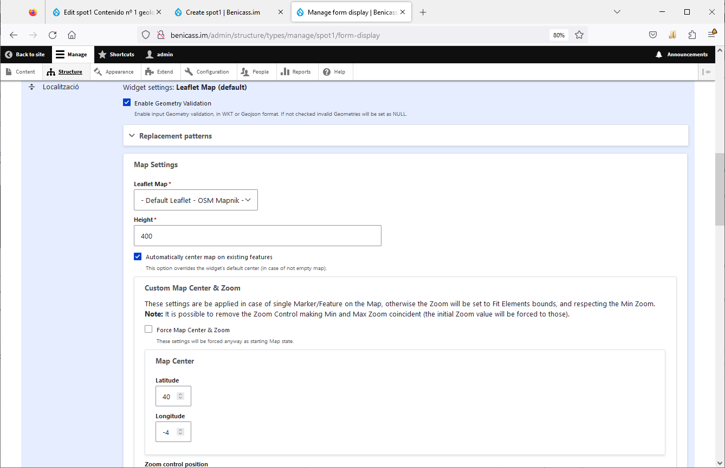This screenshot has height=468, width=725.
Task: Click the Firefox browser back arrow
Action: click(14, 35)
